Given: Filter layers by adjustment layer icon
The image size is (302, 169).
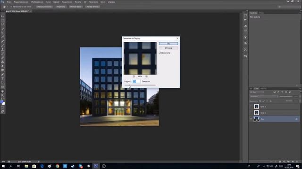Looking at the screenshot, I should coord(278,92).
